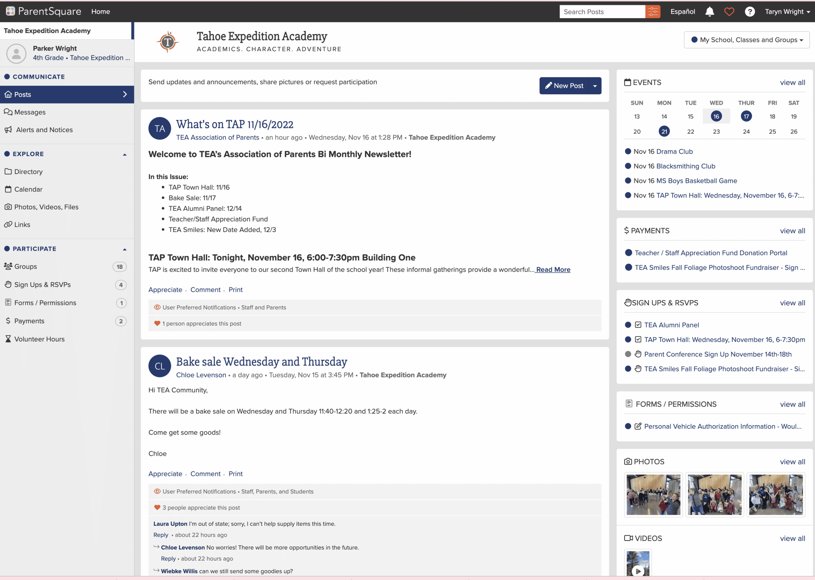Viewport: 815px width, 580px height.
Task: Click Appreciate on What's on TAP post
Action: [165, 290]
